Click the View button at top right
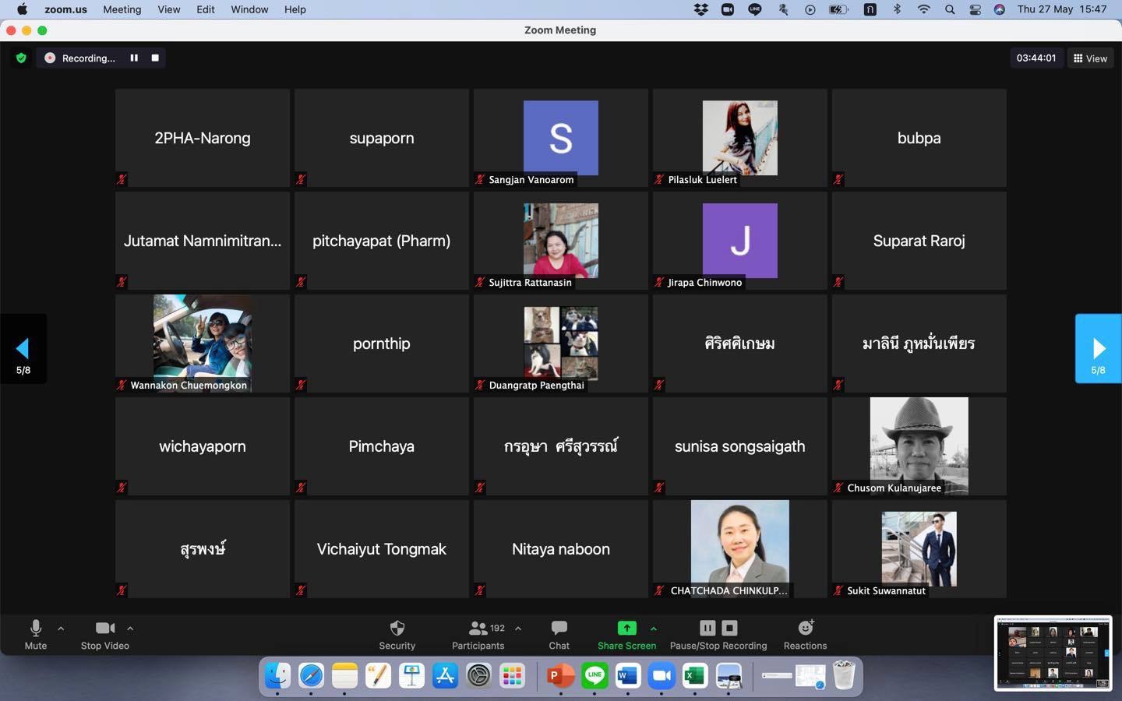1122x701 pixels. (1090, 58)
